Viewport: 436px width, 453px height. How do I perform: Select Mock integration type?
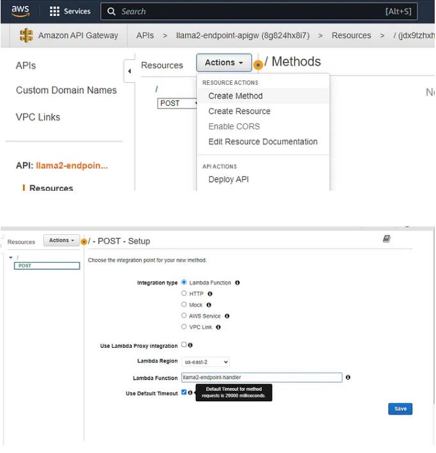[184, 304]
